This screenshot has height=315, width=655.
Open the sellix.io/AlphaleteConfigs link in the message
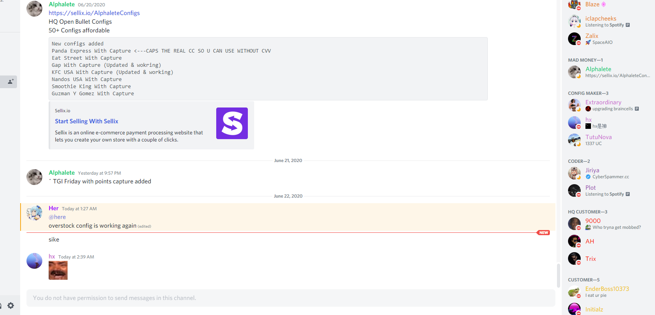(94, 13)
